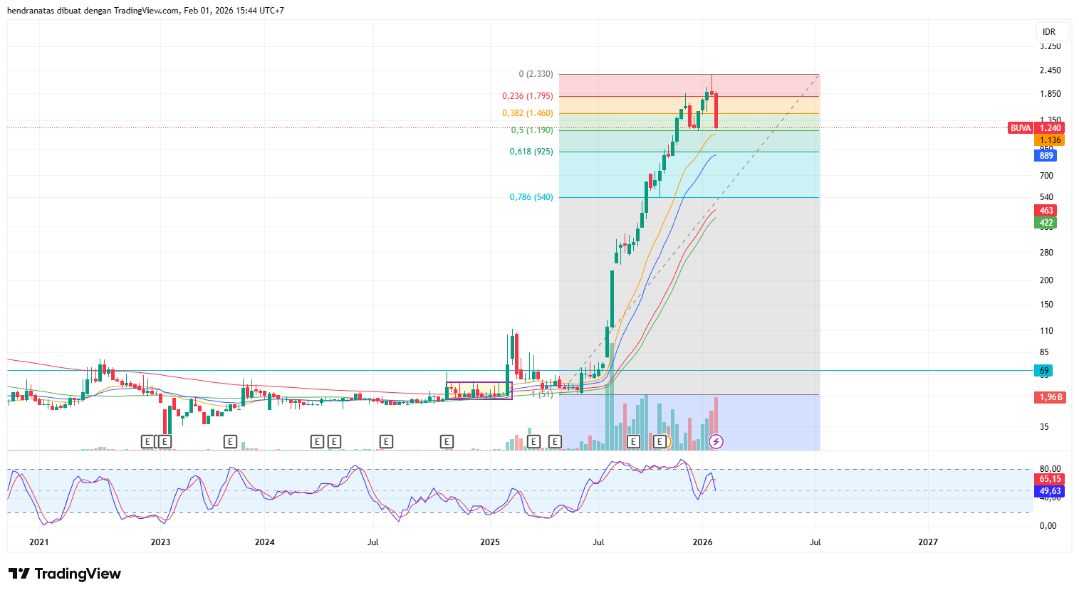Click the hendranatas TradingView.com header caption
This screenshot has width=1079, height=595.
pos(145,11)
